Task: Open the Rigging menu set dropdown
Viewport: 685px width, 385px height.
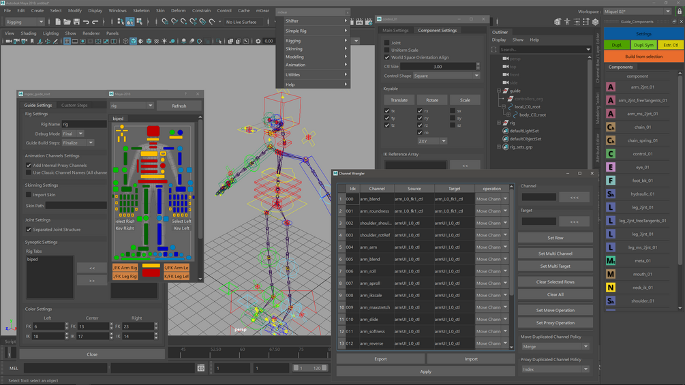Action: (x=25, y=22)
